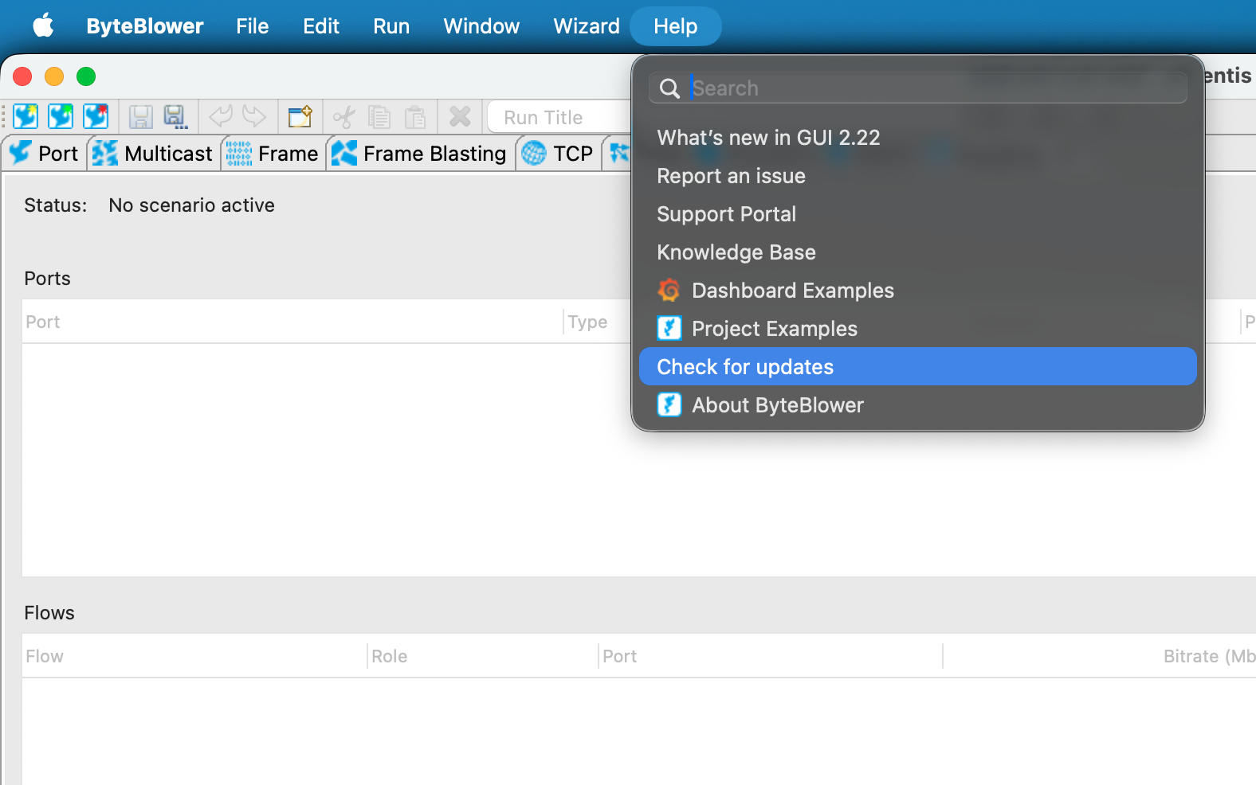Open the Wizard menu in menu bar
Image resolution: width=1256 pixels, height=785 pixels.
coord(586,26)
